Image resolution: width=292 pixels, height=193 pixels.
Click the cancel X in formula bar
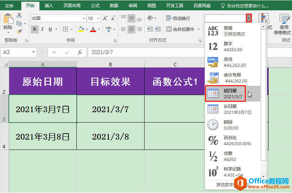tap(54, 52)
